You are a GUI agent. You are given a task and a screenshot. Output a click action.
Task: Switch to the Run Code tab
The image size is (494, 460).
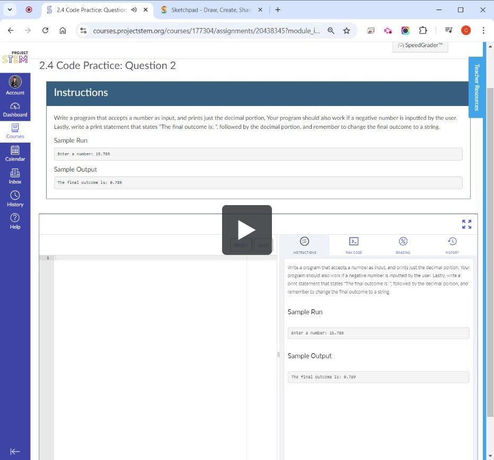coord(354,245)
